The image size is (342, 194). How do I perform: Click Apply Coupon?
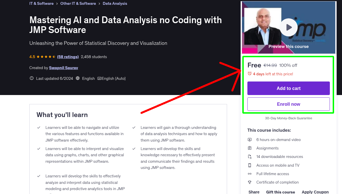[315, 191]
